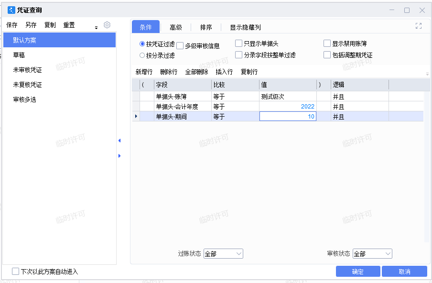Click the 凭证查询 app icon in title bar

point(11,10)
